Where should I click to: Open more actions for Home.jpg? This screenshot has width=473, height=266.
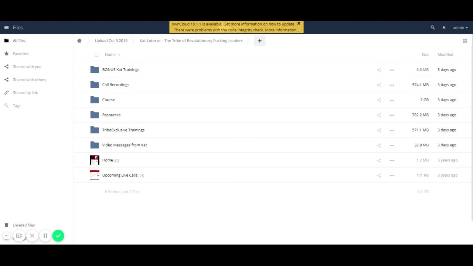point(392,160)
